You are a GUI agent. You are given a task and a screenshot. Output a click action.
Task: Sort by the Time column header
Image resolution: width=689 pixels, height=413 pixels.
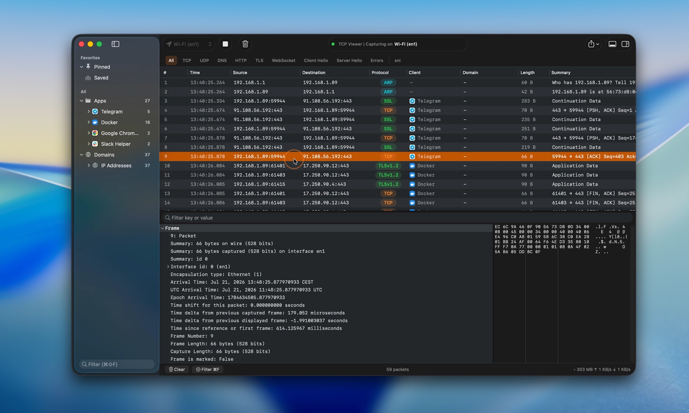pyautogui.click(x=195, y=73)
